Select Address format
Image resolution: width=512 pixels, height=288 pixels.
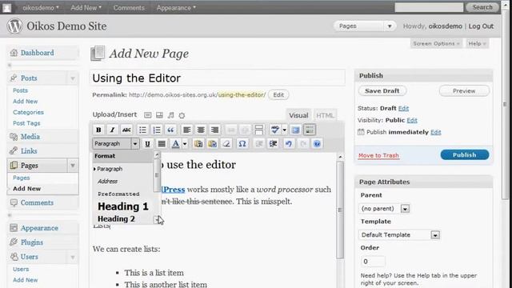click(x=107, y=182)
